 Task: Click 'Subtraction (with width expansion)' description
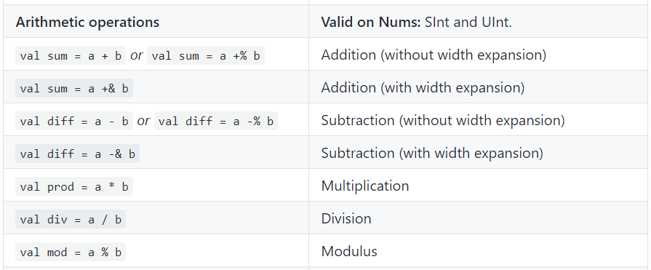(x=432, y=154)
